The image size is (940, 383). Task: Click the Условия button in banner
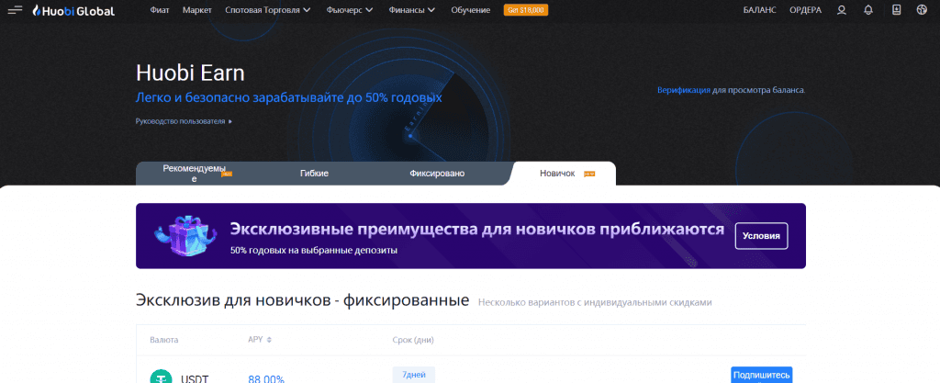[x=761, y=235]
